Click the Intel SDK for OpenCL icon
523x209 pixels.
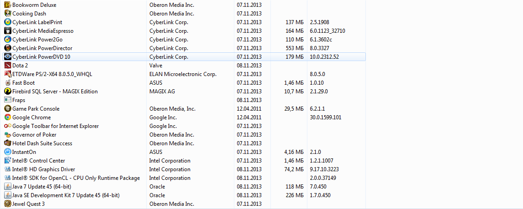tap(7, 178)
